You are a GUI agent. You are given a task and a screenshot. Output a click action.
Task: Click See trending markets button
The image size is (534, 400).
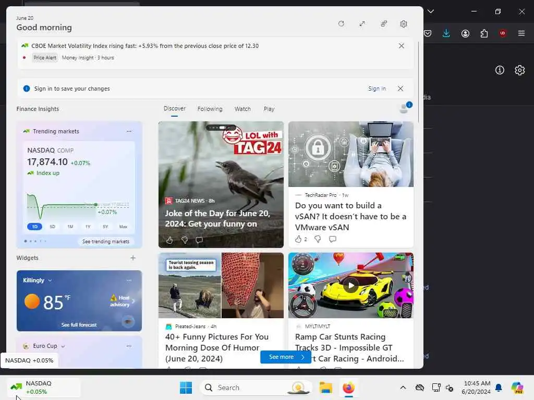(x=105, y=242)
